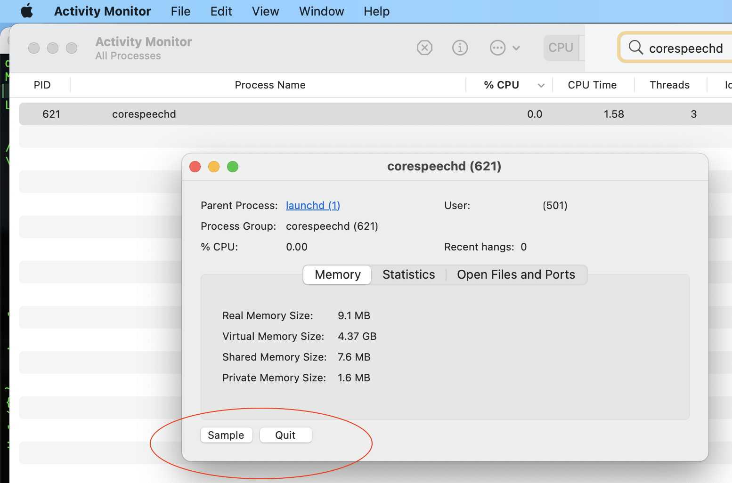Close the corespeechd (621) inspector window

[x=195, y=167]
